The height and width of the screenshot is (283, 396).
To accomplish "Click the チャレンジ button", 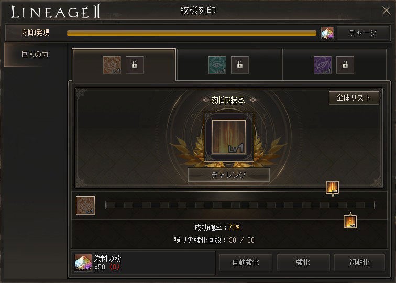I will coord(229,175).
